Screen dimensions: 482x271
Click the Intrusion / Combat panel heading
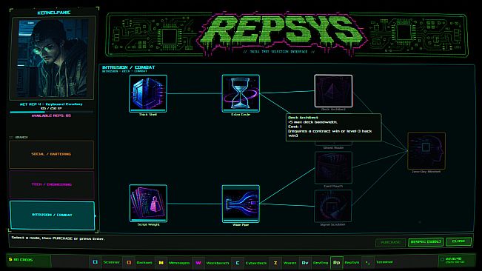[129, 67]
